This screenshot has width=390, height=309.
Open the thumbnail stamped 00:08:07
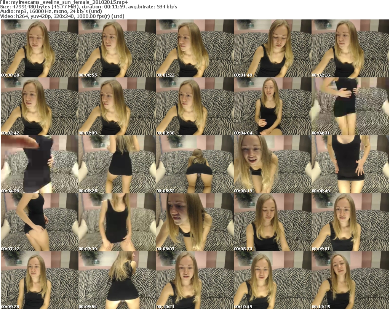point(195,222)
